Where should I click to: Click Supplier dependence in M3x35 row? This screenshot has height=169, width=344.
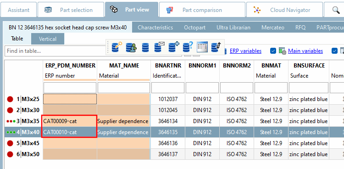pyautogui.click(x=123, y=121)
